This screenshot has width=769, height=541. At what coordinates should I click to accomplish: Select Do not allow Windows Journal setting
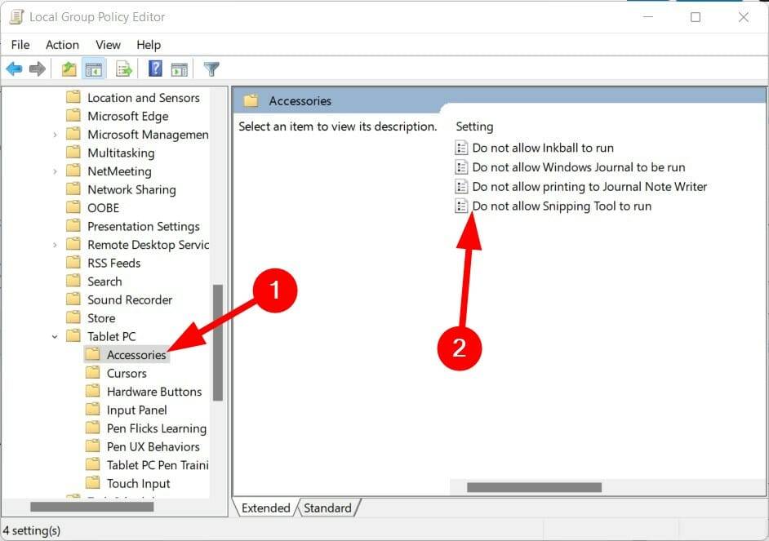579,167
